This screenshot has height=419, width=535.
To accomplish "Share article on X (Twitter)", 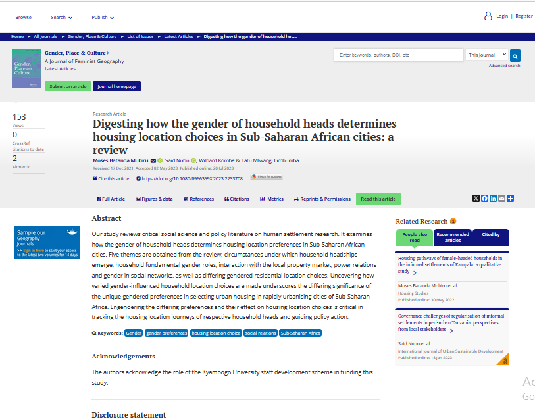I will click(x=476, y=199).
